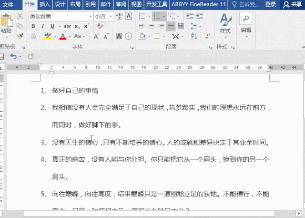This screenshot has height=218, width=305.
Task: Open the Paragraph dialog launcher
Action: (x=211, y=47)
